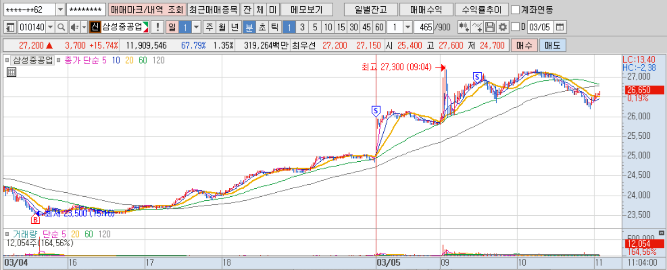Open 매매수익 trading profit
667x270 pixels.
(x=427, y=9)
